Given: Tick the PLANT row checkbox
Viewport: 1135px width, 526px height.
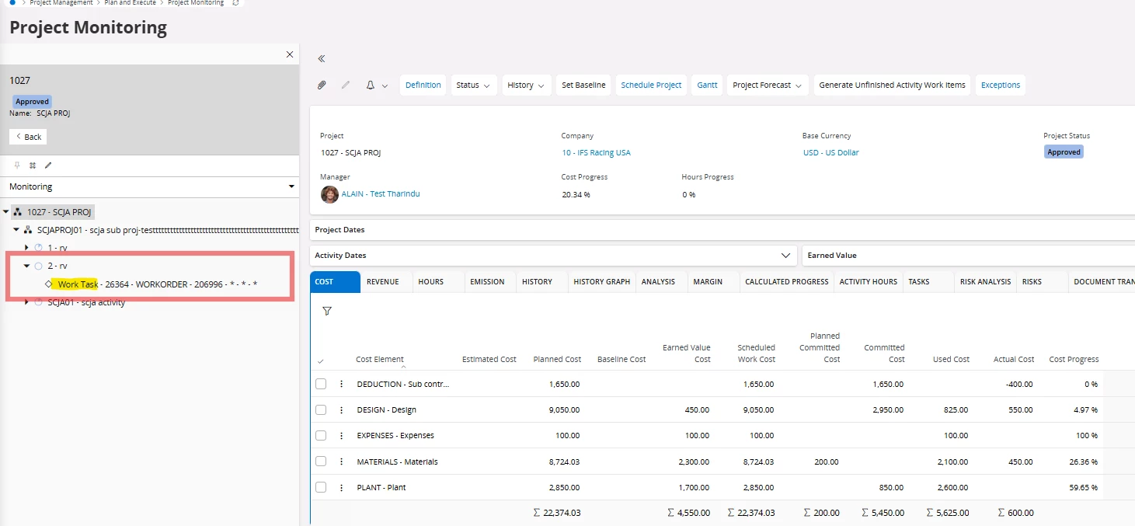Looking at the screenshot, I should 321,487.
